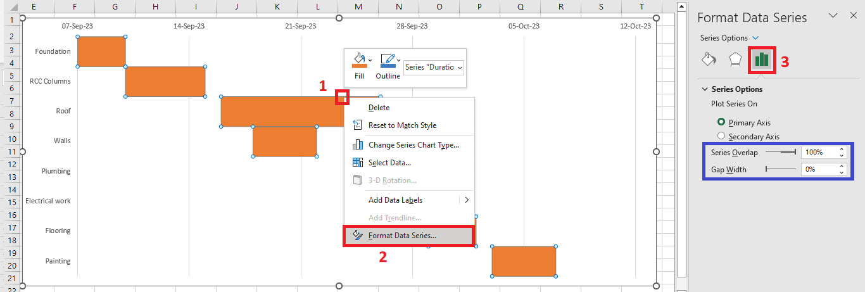
Task: Select the Secondary Axis radio button
Action: (x=721, y=136)
